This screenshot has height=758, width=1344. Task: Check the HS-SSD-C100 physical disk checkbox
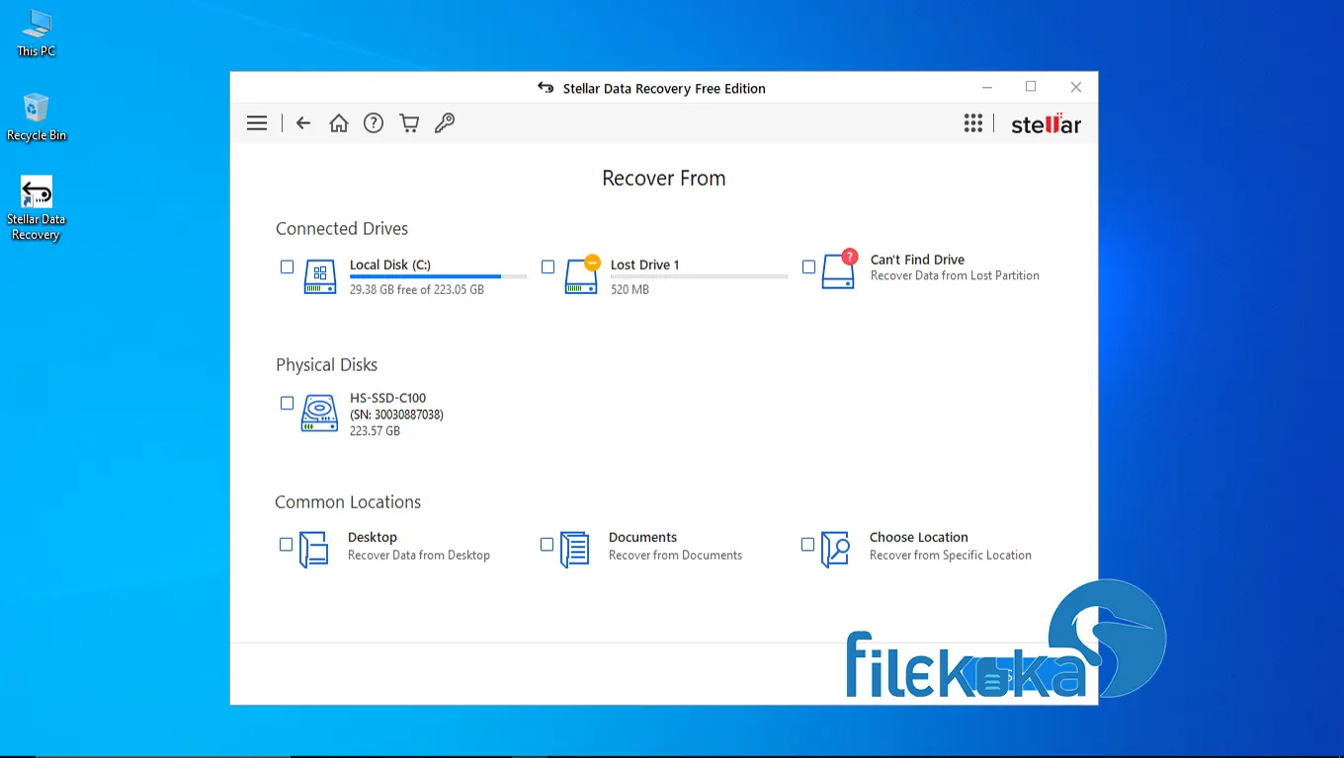(x=287, y=403)
